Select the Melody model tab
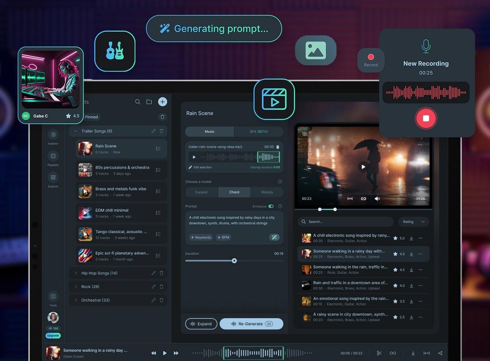This screenshot has height=361, width=490. click(x=267, y=192)
